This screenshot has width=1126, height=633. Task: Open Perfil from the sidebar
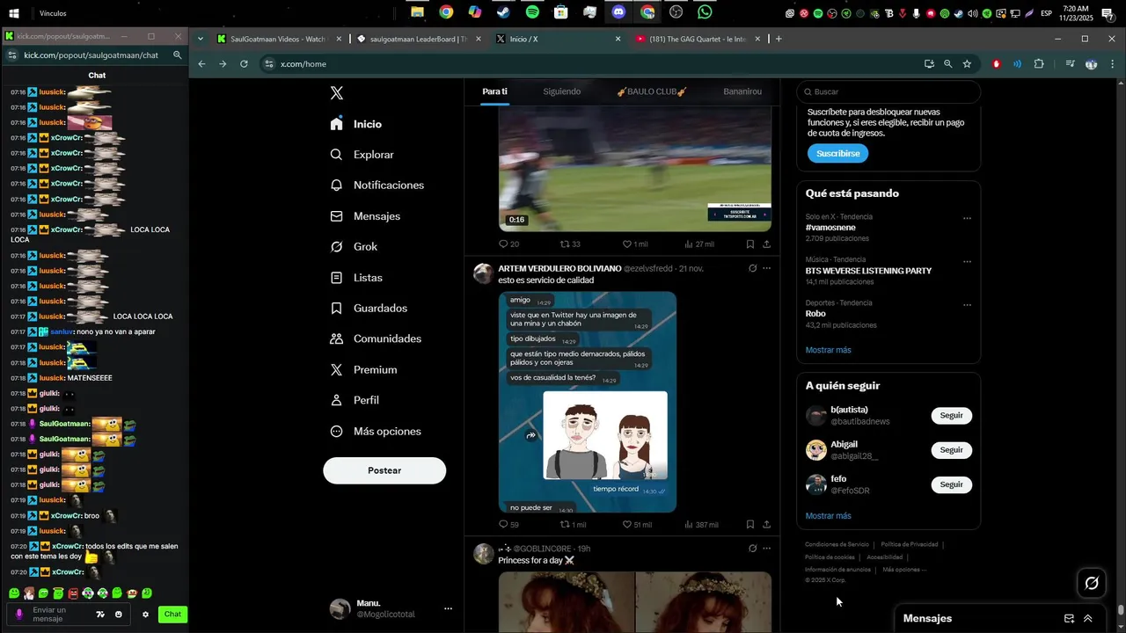click(355, 400)
